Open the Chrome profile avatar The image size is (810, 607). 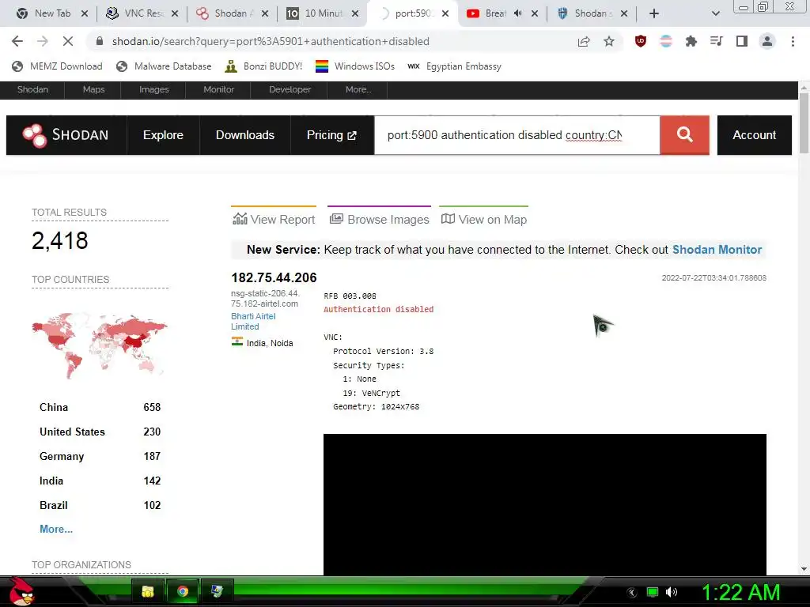tap(767, 41)
